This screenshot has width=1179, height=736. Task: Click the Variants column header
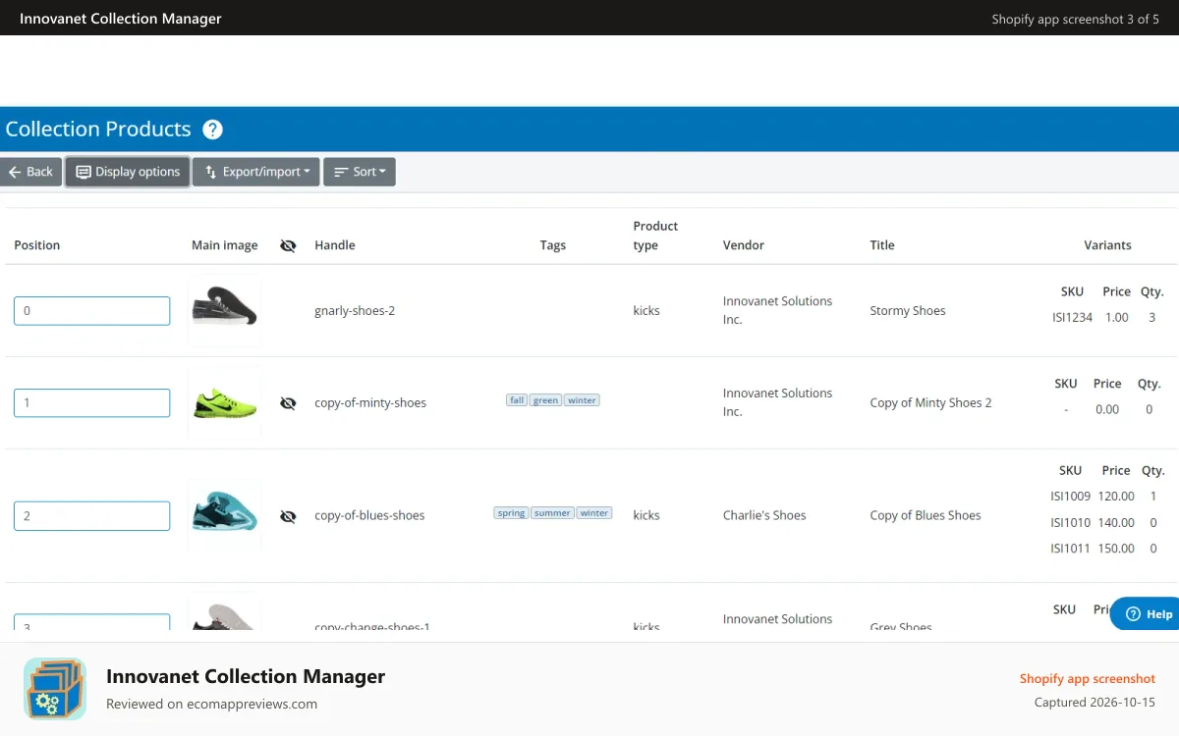(1107, 245)
